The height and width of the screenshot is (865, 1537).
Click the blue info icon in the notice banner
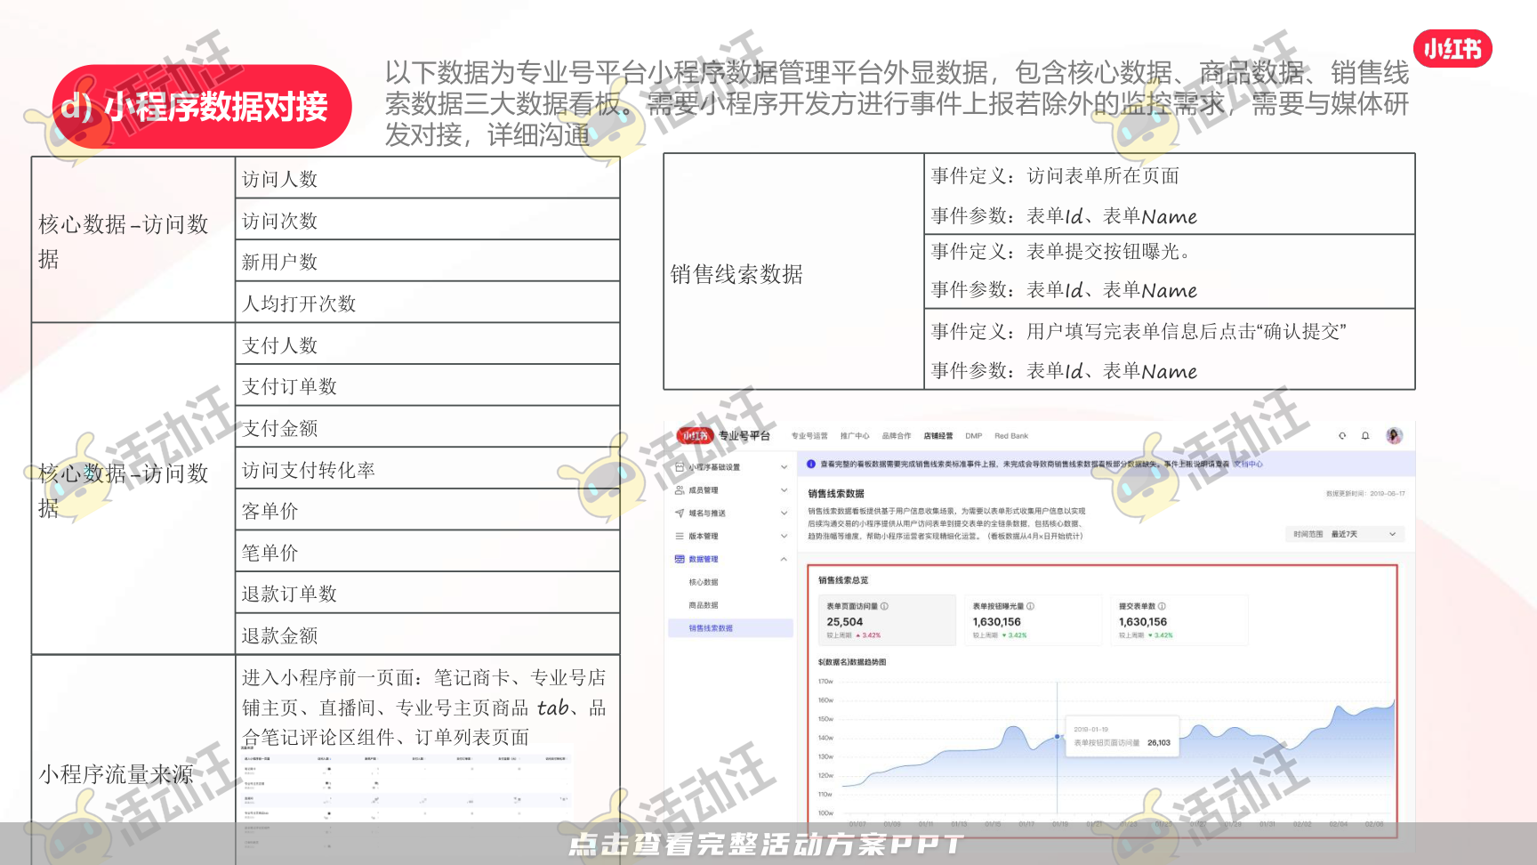811,464
